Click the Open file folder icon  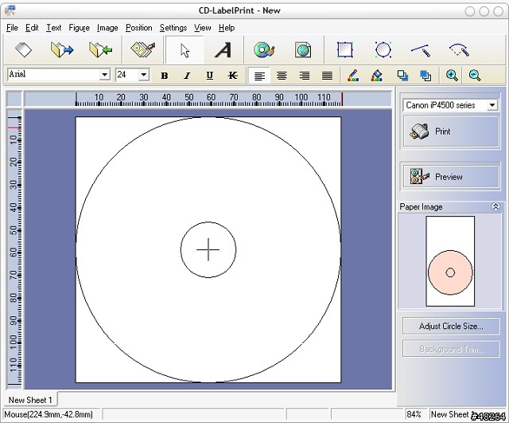tap(62, 50)
